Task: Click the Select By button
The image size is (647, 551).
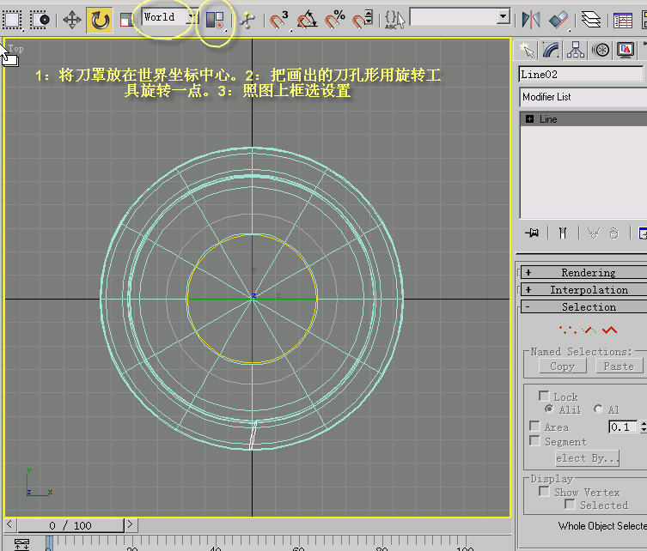Action: point(588,458)
